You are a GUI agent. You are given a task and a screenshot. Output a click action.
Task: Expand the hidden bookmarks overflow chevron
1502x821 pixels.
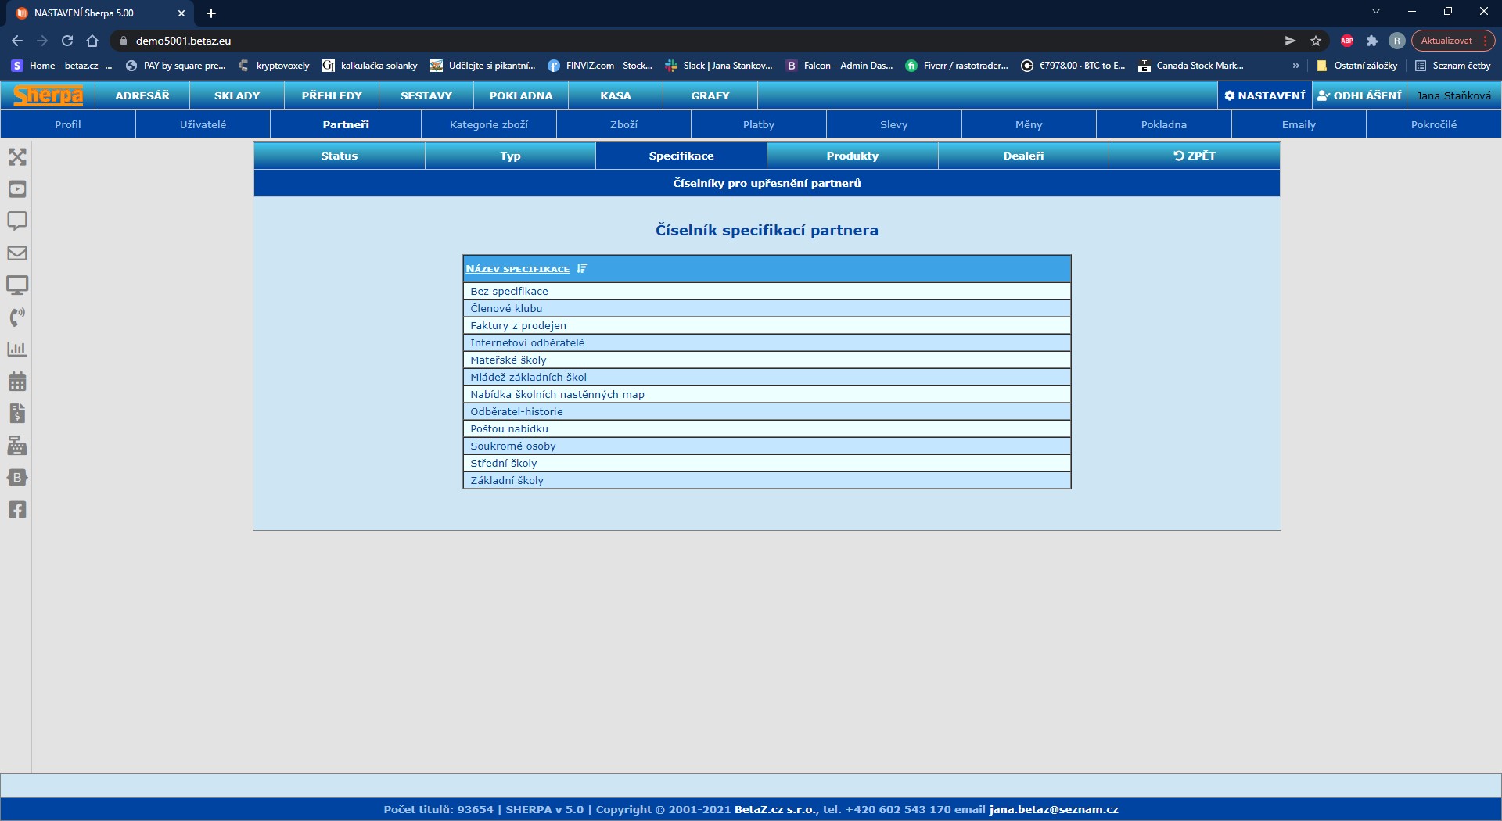[x=1295, y=66]
